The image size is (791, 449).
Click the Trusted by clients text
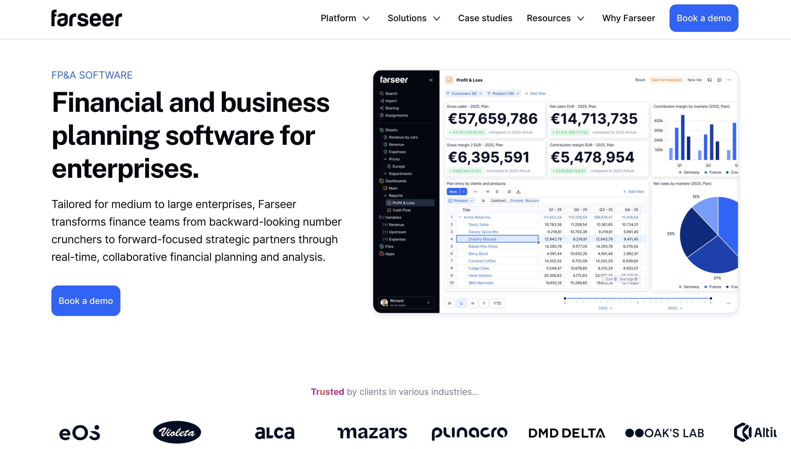[395, 392]
